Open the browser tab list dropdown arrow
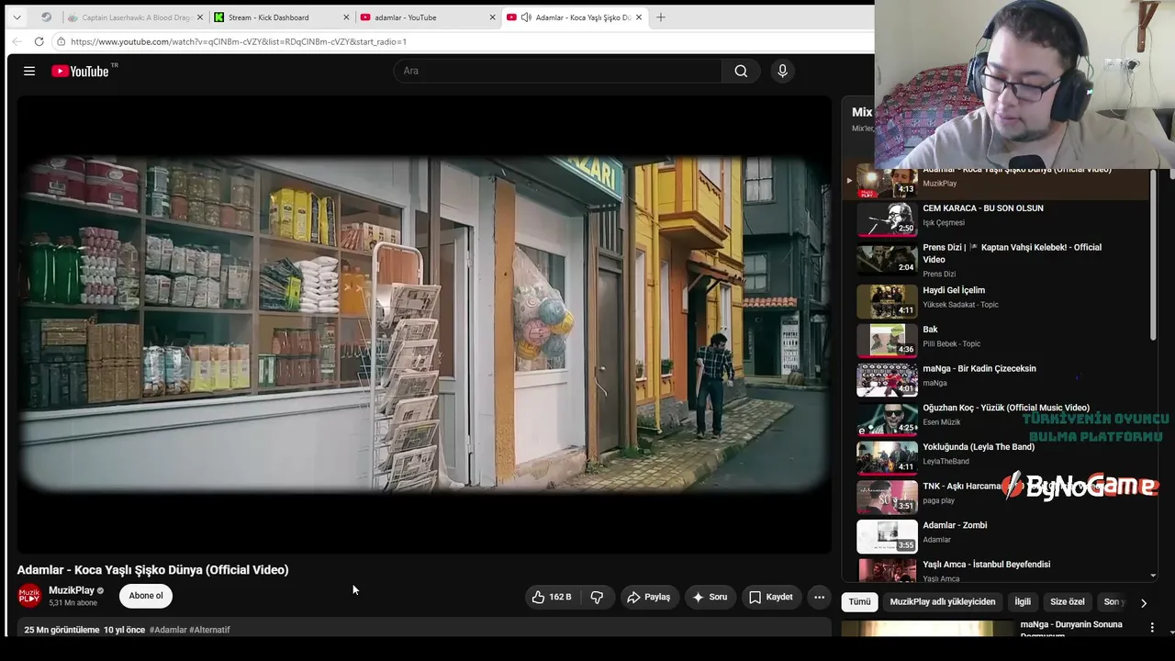1175x661 pixels. click(17, 17)
